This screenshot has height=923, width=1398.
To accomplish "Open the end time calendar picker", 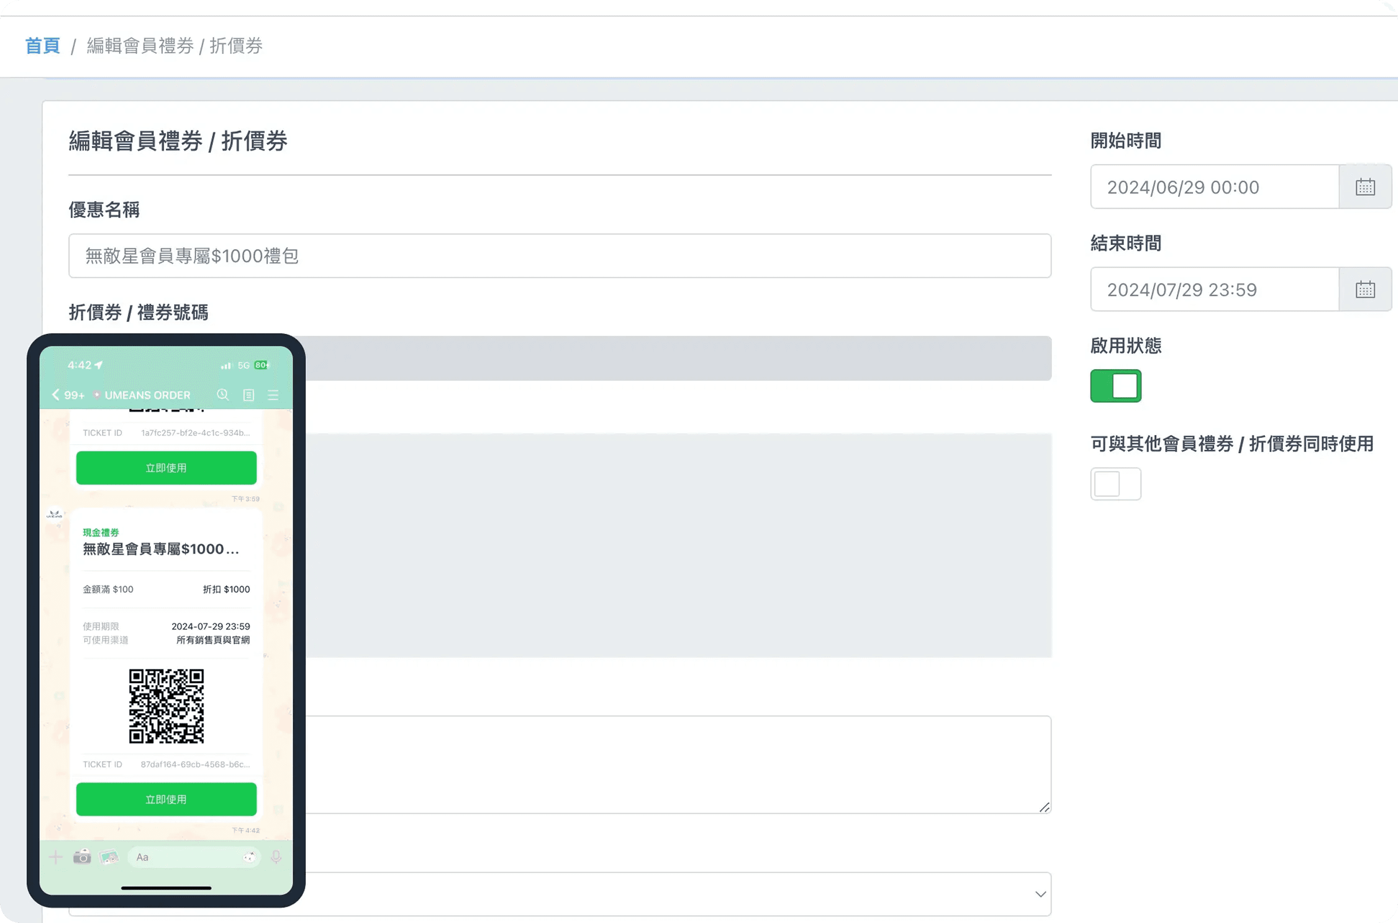I will [x=1365, y=289].
